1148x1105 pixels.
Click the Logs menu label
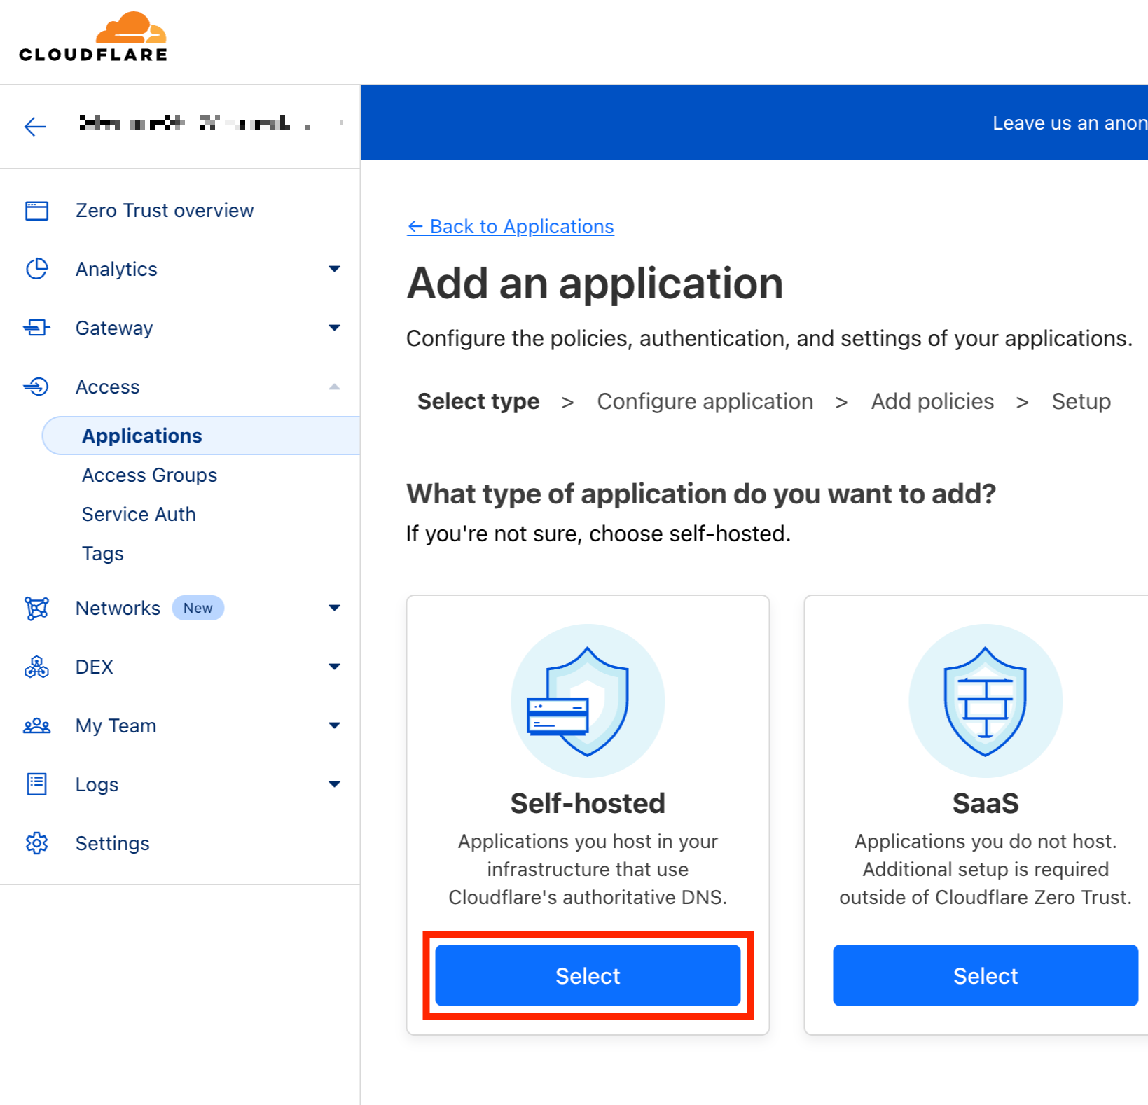97,784
